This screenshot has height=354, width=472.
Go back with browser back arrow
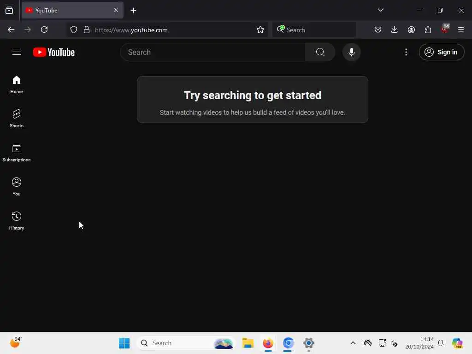(x=11, y=29)
